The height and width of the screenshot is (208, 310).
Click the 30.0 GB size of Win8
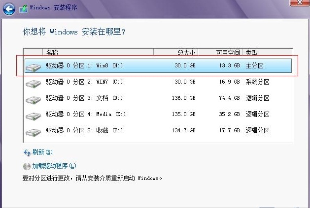[x=185, y=65]
